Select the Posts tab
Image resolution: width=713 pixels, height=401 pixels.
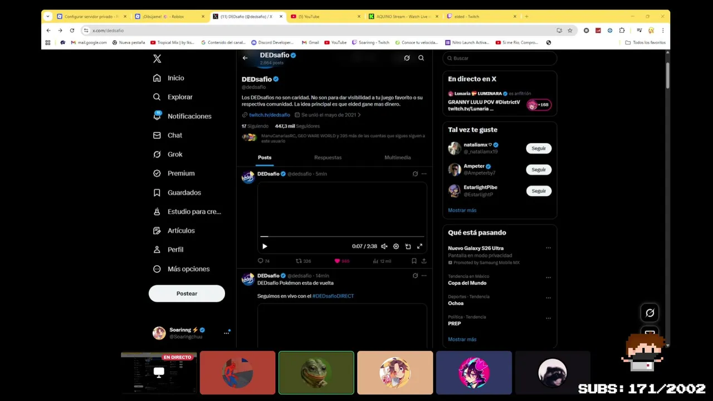pos(265,158)
